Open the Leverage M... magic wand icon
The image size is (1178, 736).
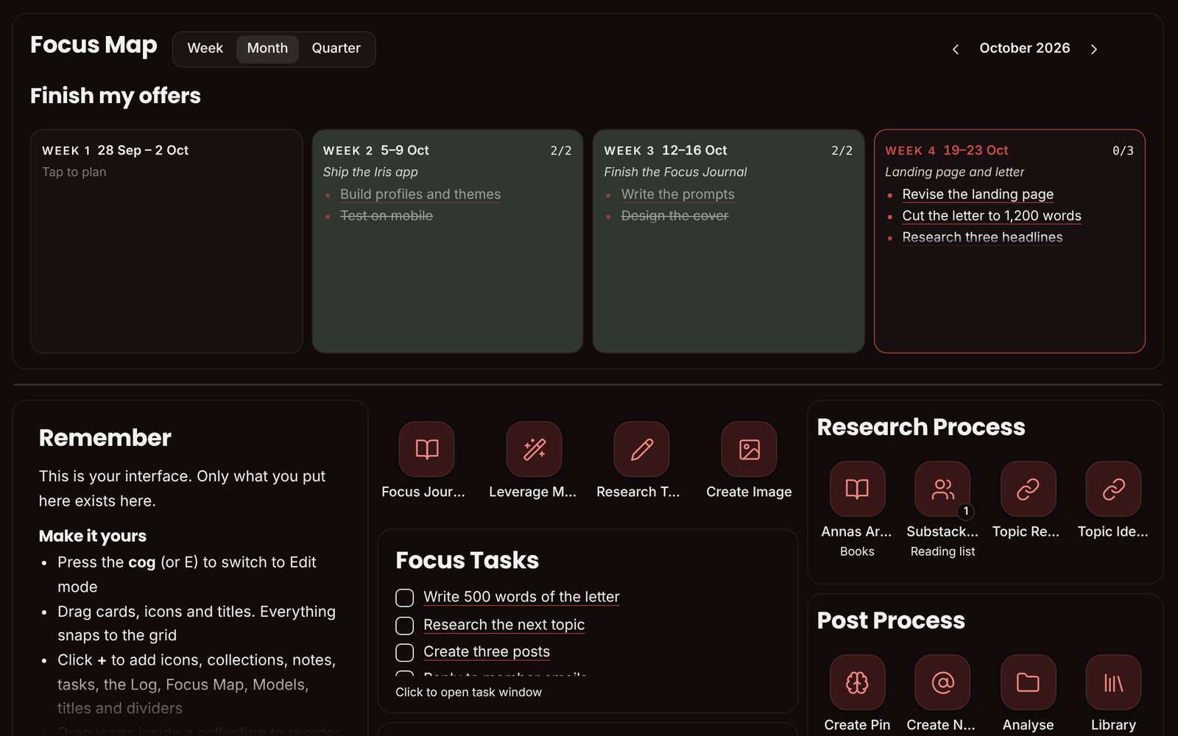point(534,449)
